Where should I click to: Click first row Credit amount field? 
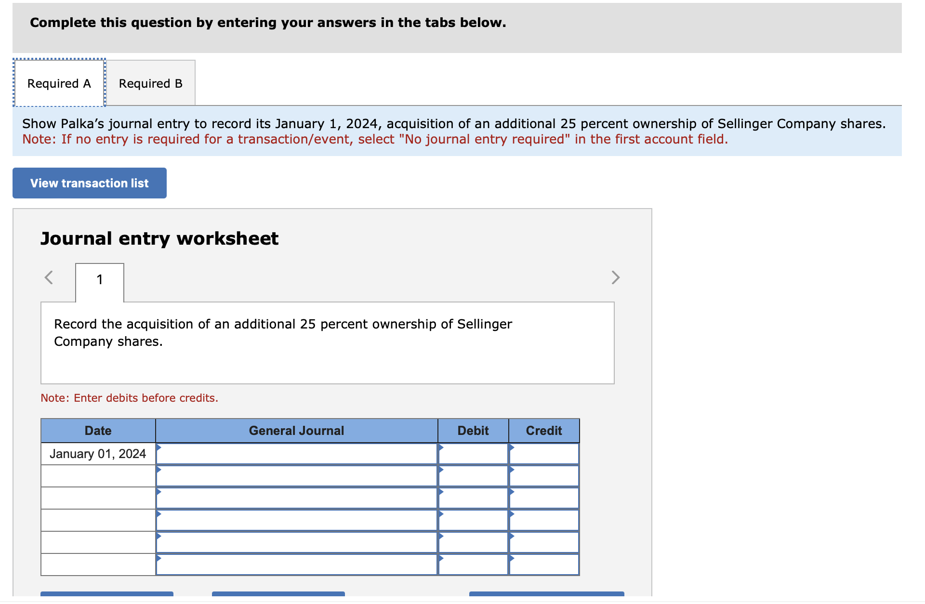click(x=544, y=454)
